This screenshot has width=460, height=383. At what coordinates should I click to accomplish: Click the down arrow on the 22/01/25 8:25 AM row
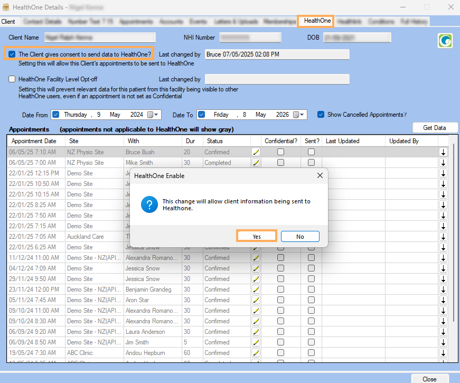tap(443, 205)
